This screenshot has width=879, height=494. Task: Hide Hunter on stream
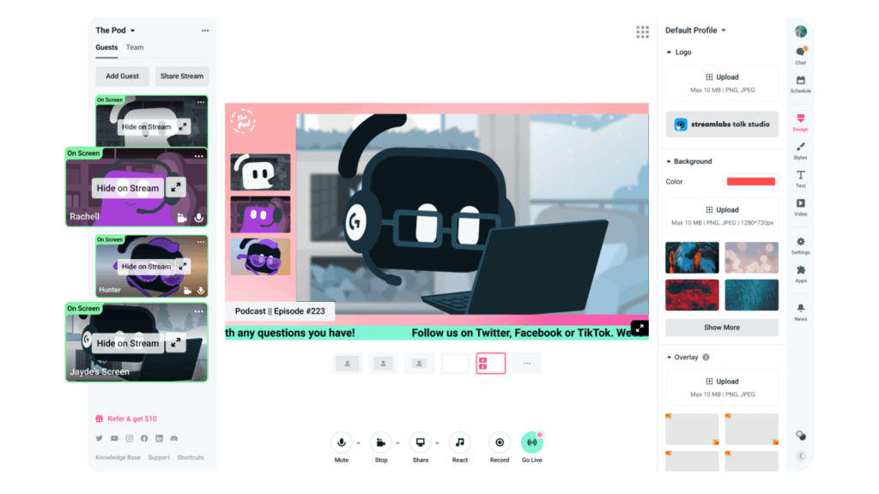146,267
